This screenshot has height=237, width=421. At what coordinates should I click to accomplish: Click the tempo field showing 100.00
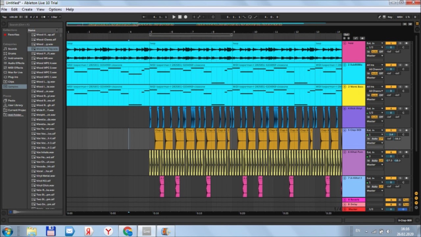click(x=13, y=17)
